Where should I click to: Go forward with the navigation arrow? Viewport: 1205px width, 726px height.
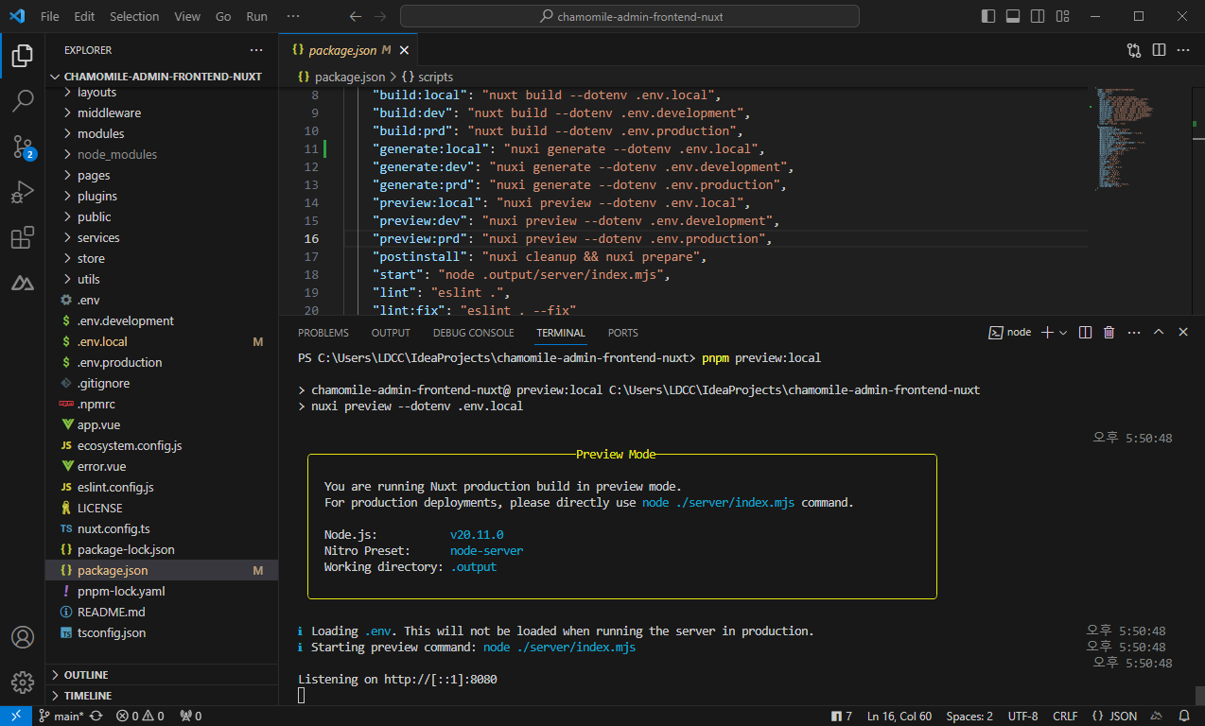tap(379, 16)
